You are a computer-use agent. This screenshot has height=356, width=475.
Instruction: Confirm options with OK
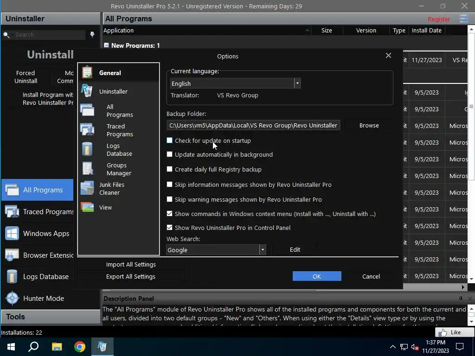pos(317,276)
